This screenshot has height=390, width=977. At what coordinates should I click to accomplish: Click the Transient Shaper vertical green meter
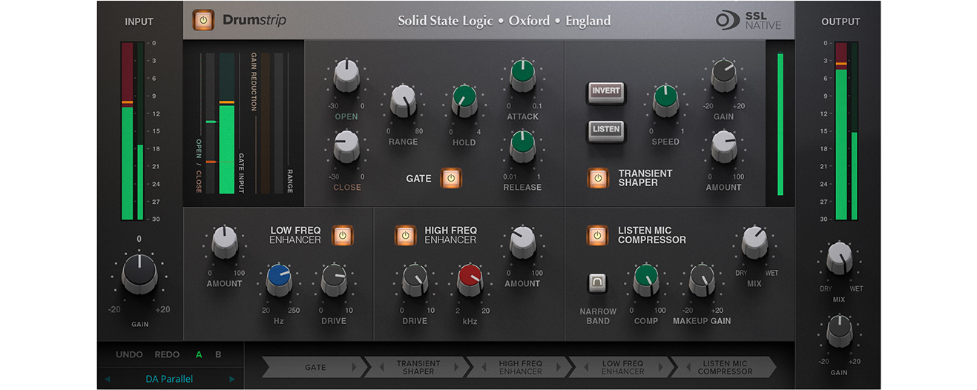pos(780,124)
